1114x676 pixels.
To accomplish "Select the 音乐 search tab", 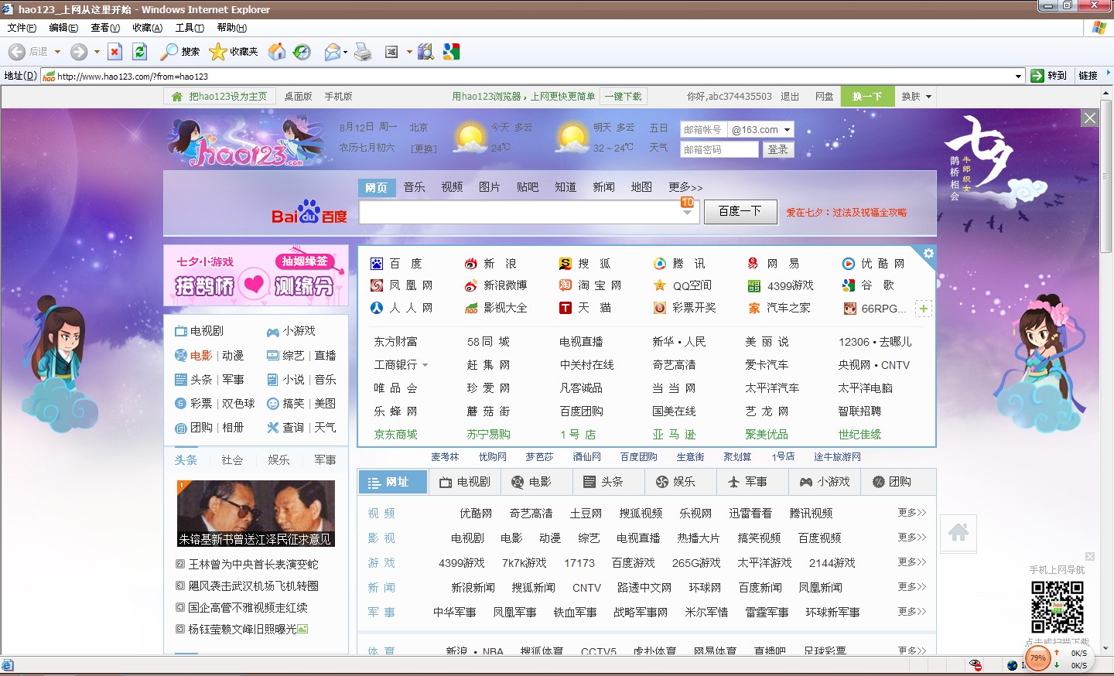I will coord(415,187).
